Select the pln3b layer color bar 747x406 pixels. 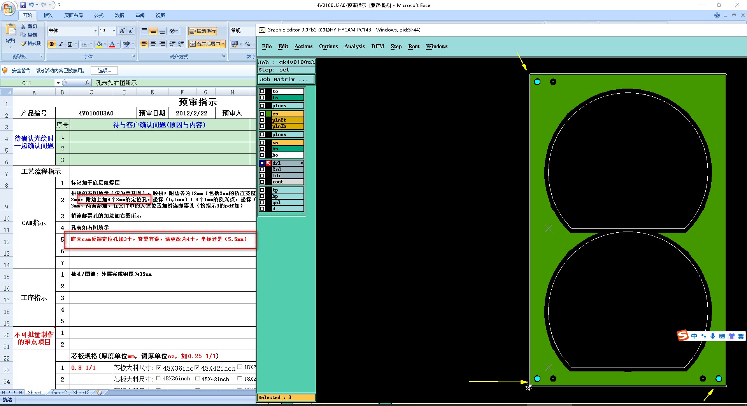click(x=288, y=126)
